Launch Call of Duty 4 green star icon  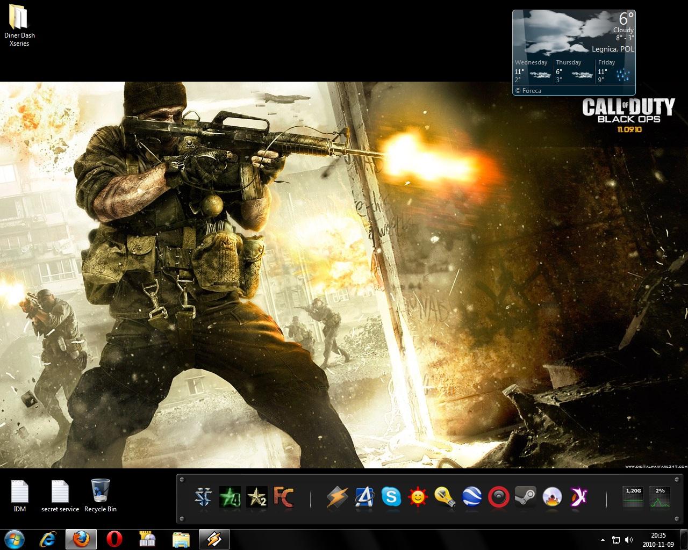pyautogui.click(x=230, y=497)
